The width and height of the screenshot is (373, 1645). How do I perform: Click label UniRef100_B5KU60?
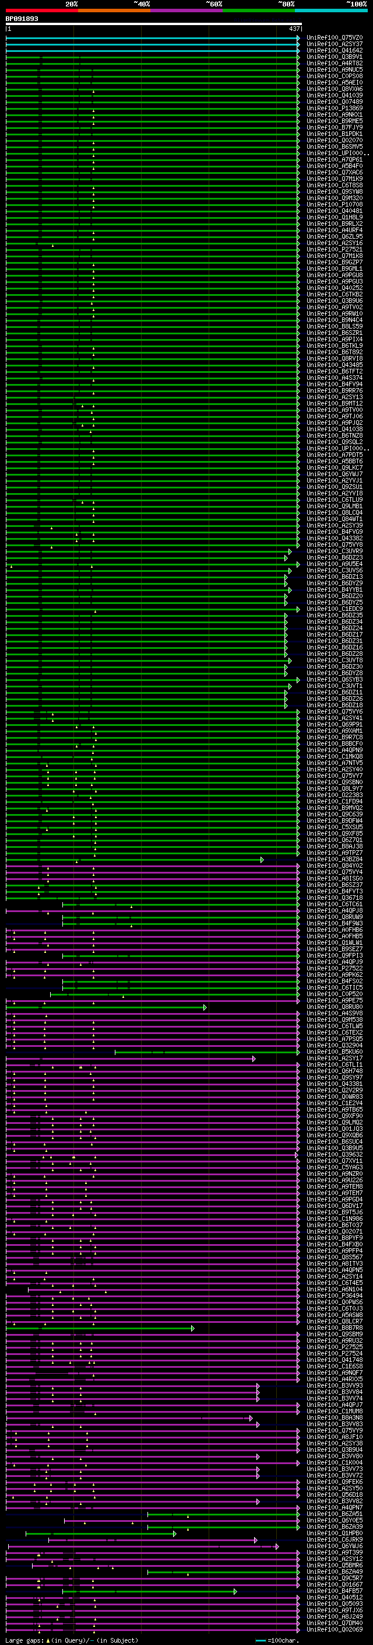[x=335, y=1052]
